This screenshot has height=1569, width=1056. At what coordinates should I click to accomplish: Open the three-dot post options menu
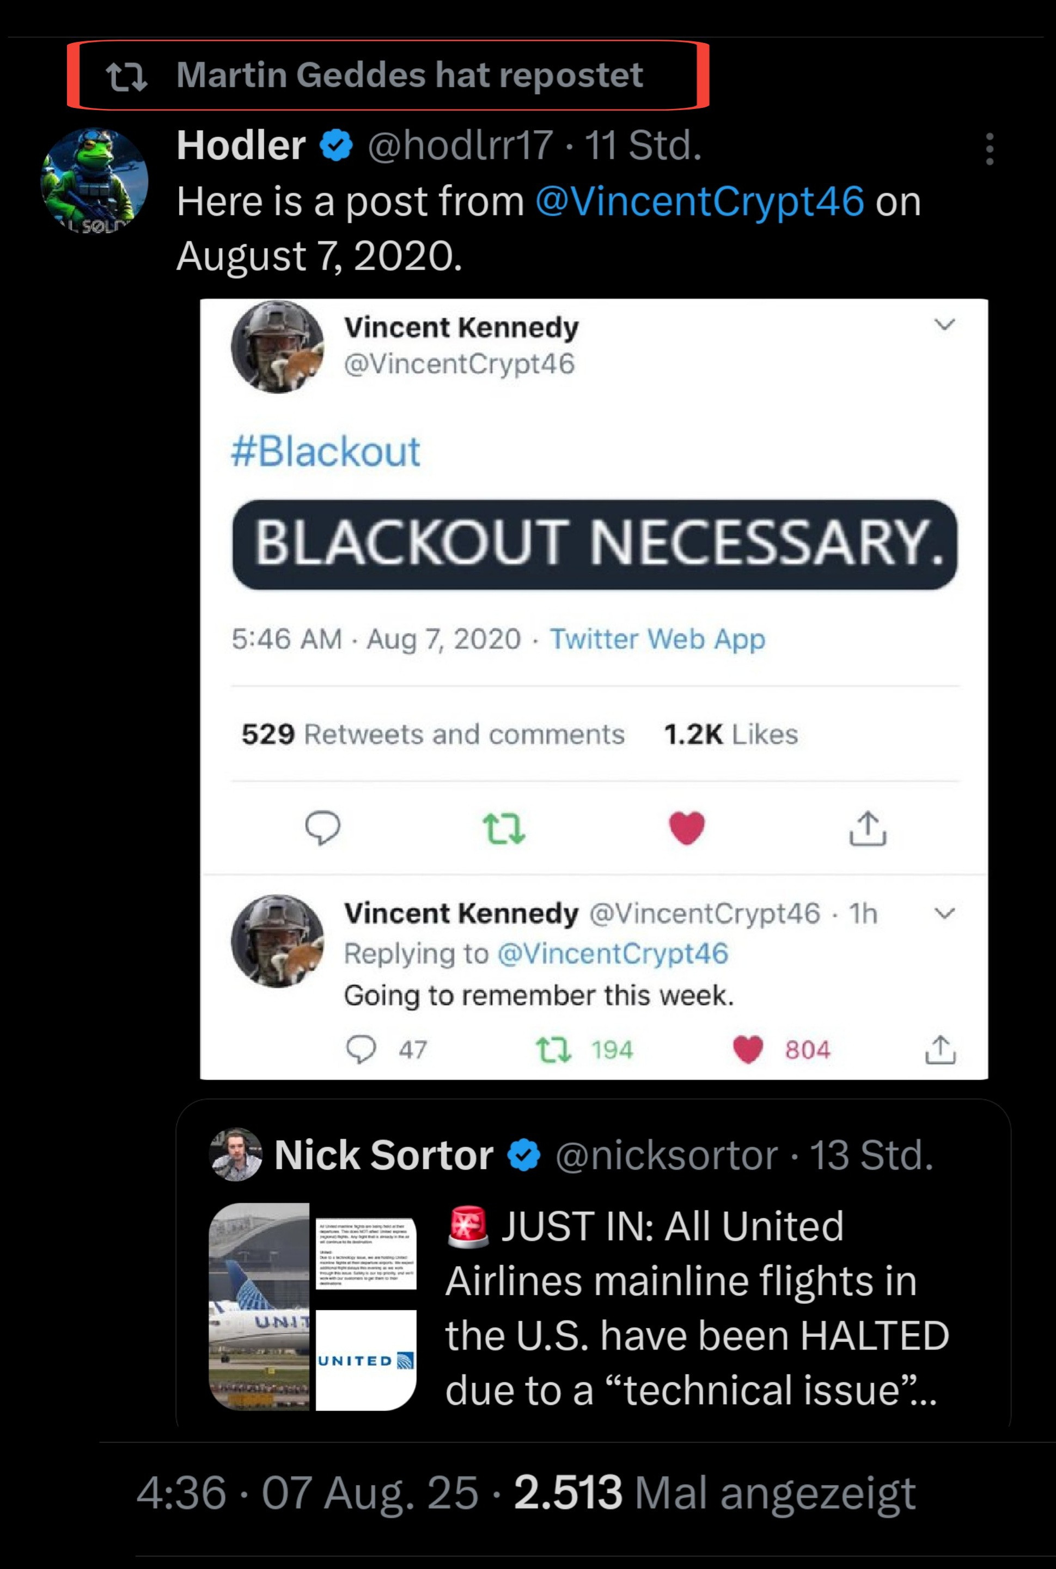988,149
